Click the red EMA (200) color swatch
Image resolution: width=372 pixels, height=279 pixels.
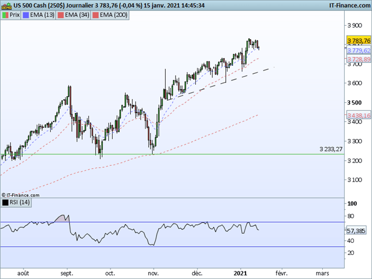[x=95, y=15]
